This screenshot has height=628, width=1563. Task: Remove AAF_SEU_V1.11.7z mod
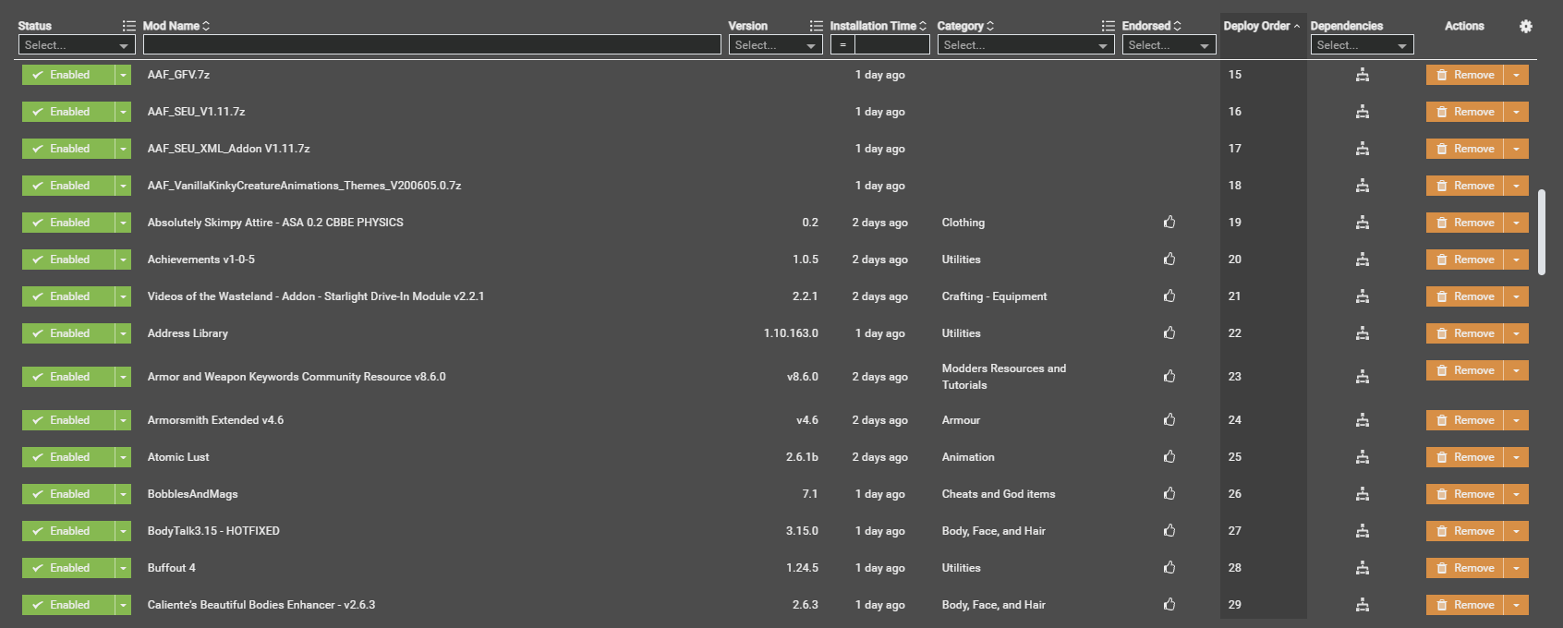tap(1465, 112)
